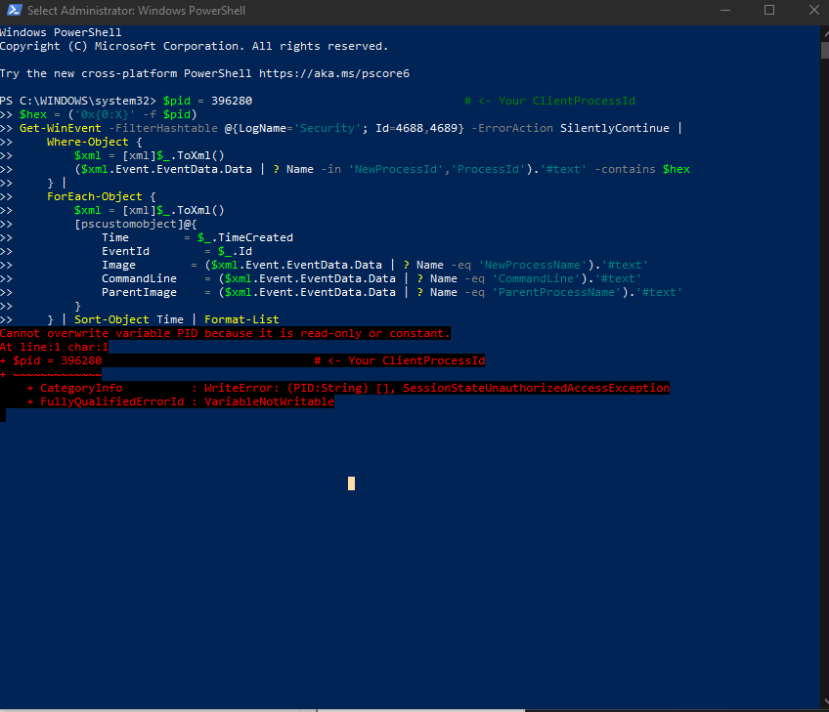Click 'SessionStateUnauthorizedAccessException' text
This screenshot has height=712, width=829.
536,388
